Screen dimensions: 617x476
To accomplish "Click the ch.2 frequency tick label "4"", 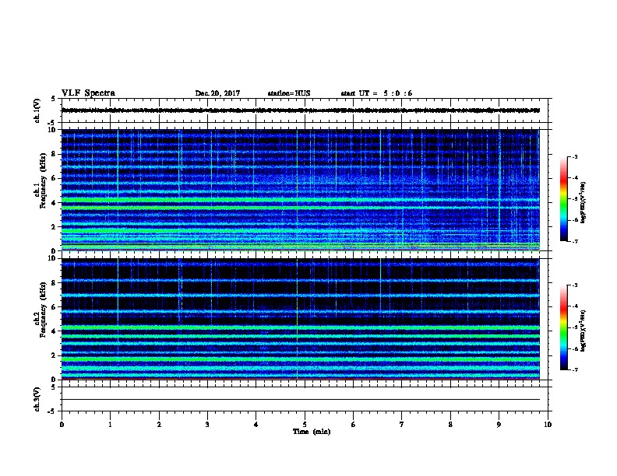I will click(55, 331).
